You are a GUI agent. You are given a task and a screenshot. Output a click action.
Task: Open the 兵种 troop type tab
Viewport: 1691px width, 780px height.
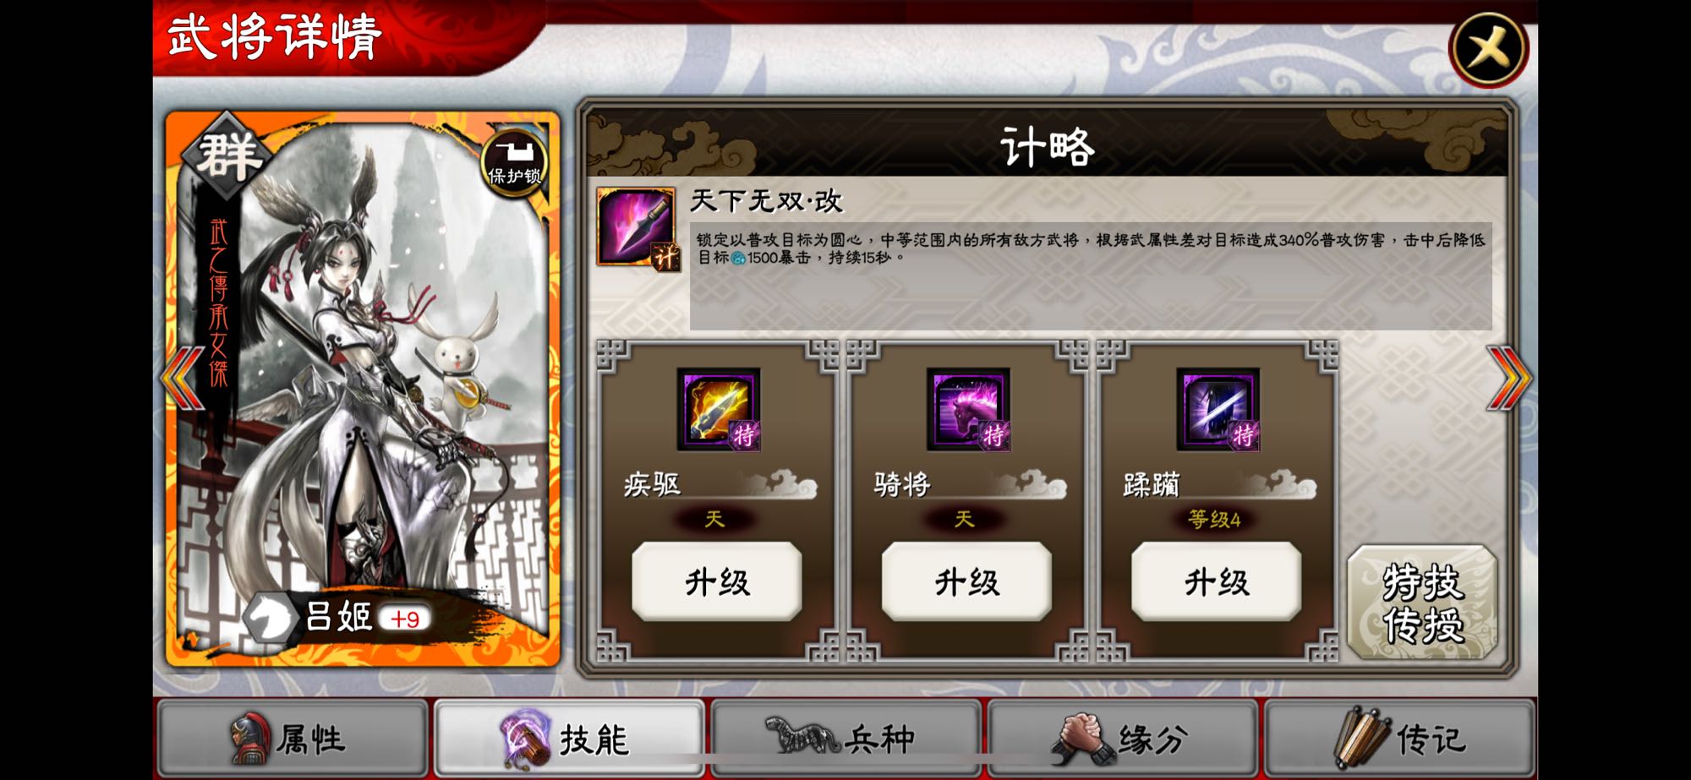[x=845, y=739]
